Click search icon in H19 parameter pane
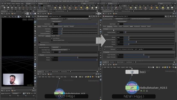 pos(94,16)
